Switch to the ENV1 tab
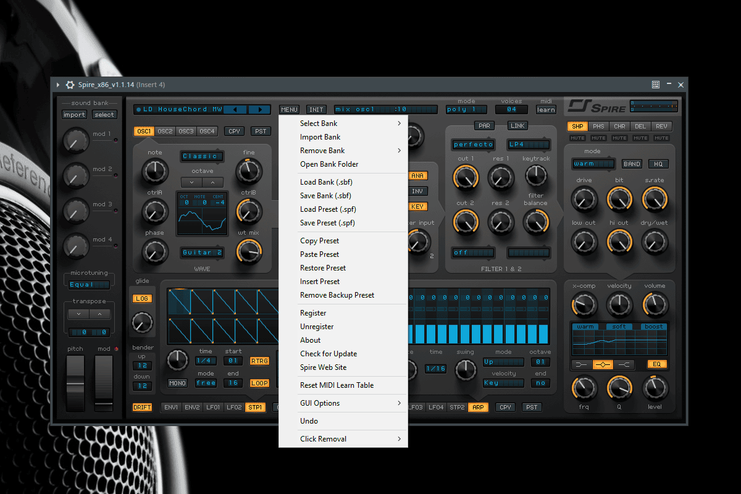 tap(171, 408)
